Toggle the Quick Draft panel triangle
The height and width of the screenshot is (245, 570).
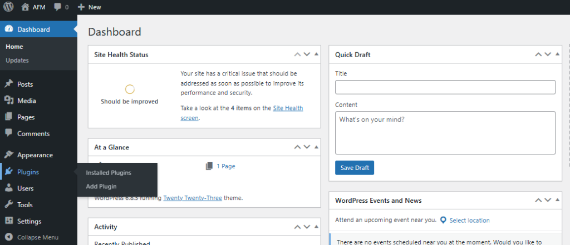(x=557, y=54)
